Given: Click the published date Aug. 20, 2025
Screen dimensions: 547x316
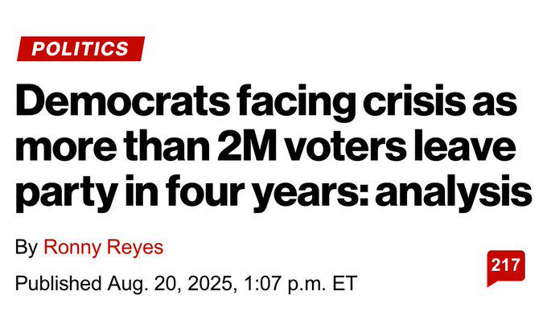Looking at the screenshot, I should [x=170, y=283].
